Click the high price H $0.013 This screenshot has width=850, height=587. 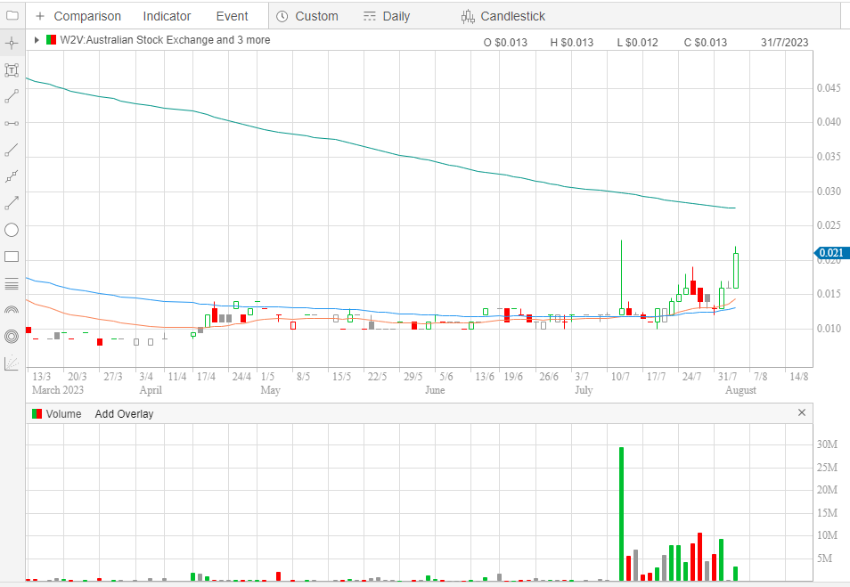pyautogui.click(x=572, y=42)
